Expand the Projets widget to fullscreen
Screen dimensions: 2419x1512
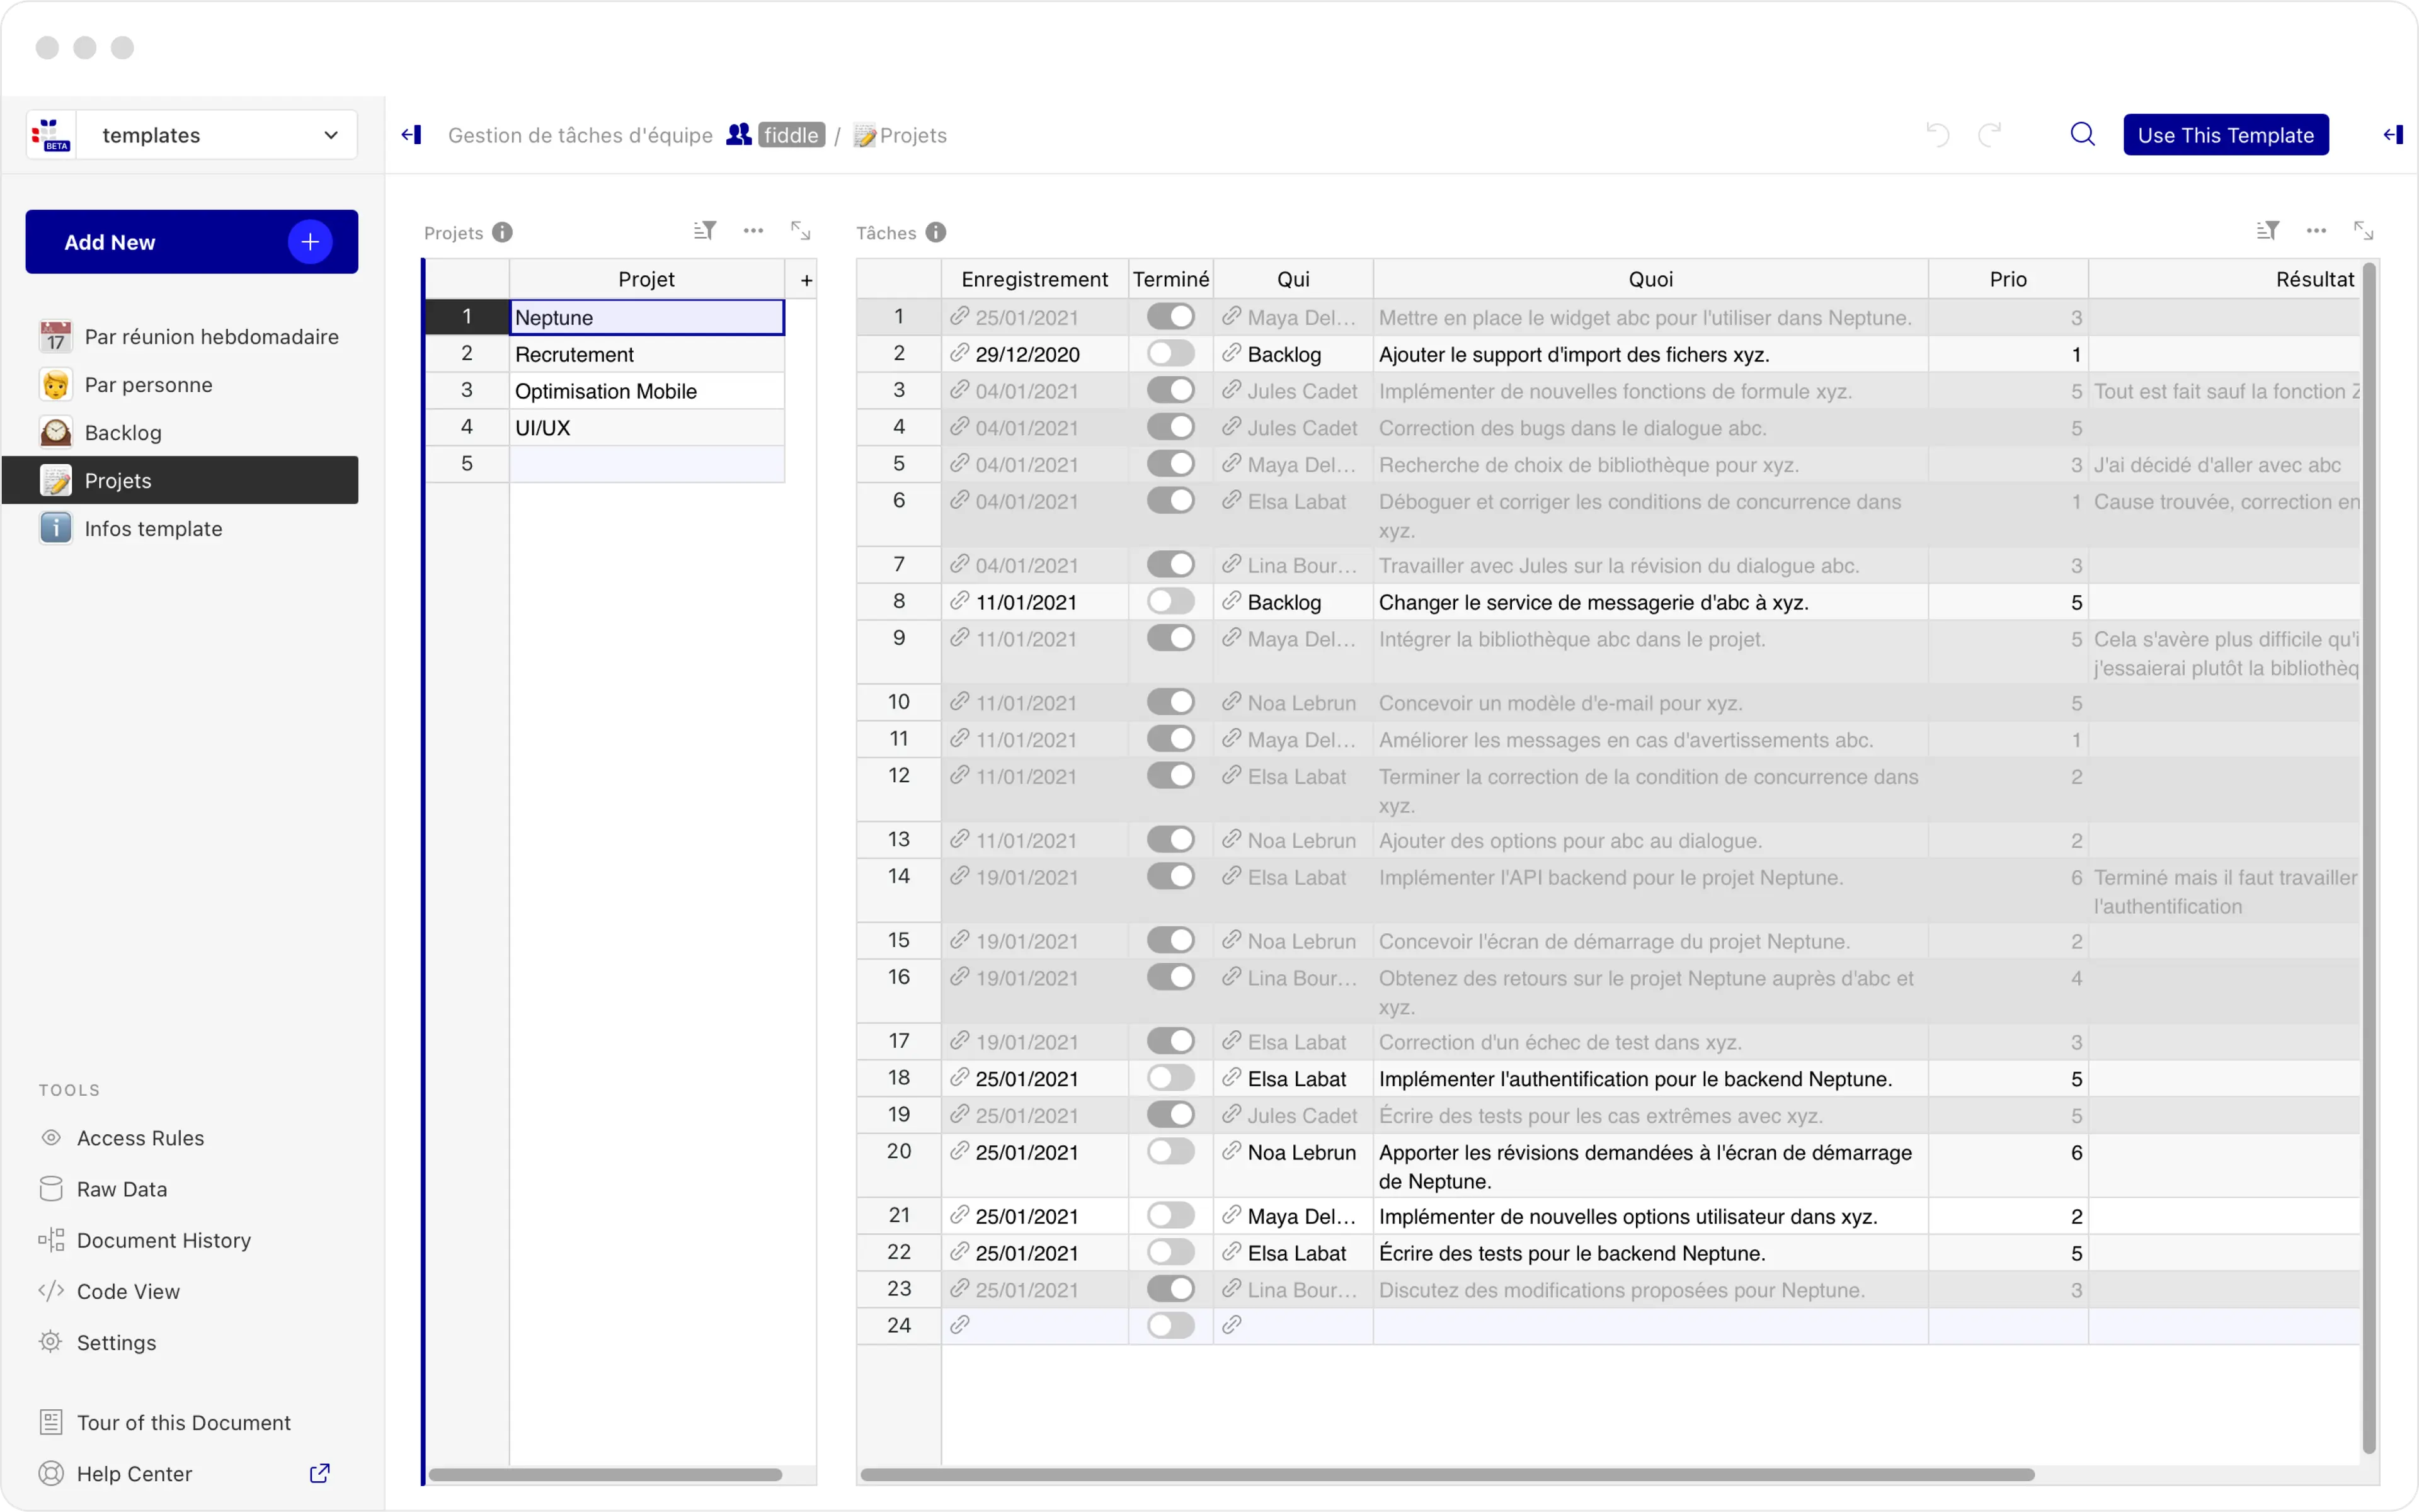pyautogui.click(x=800, y=231)
